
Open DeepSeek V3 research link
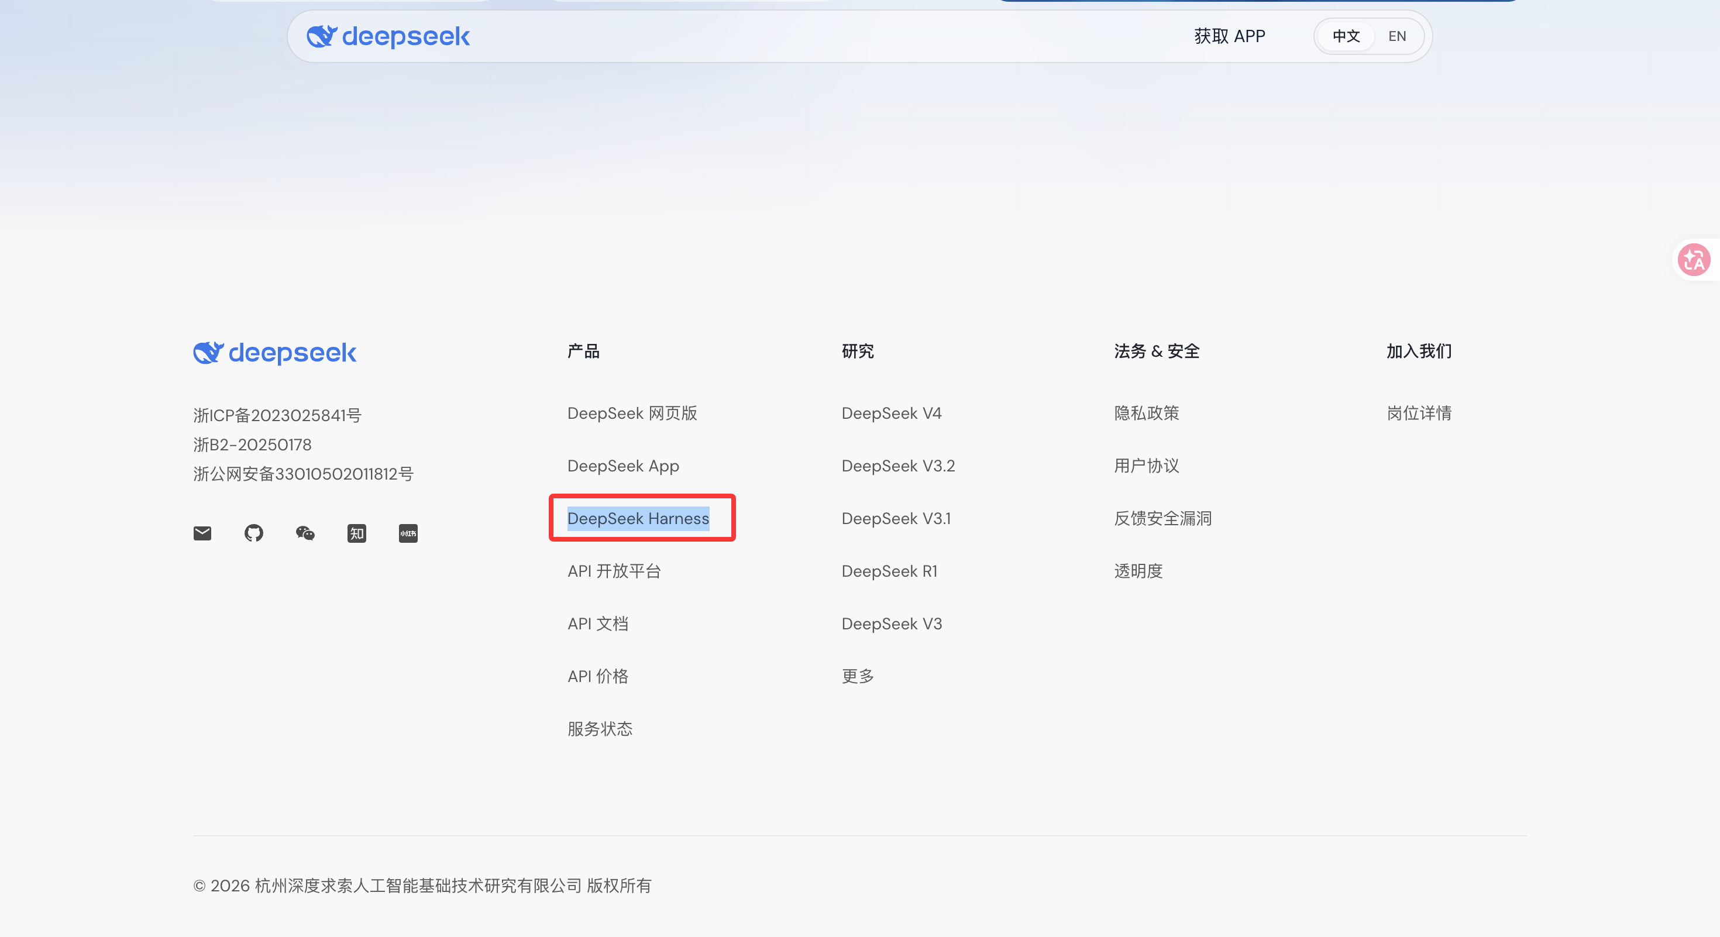(892, 623)
